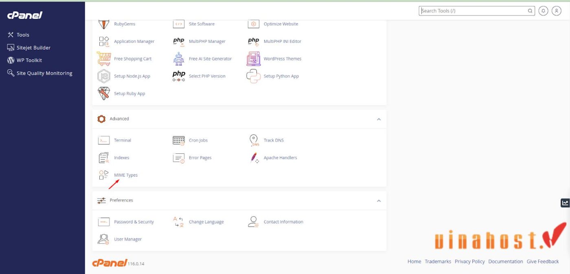Open Tools in the sidebar

coord(18,35)
